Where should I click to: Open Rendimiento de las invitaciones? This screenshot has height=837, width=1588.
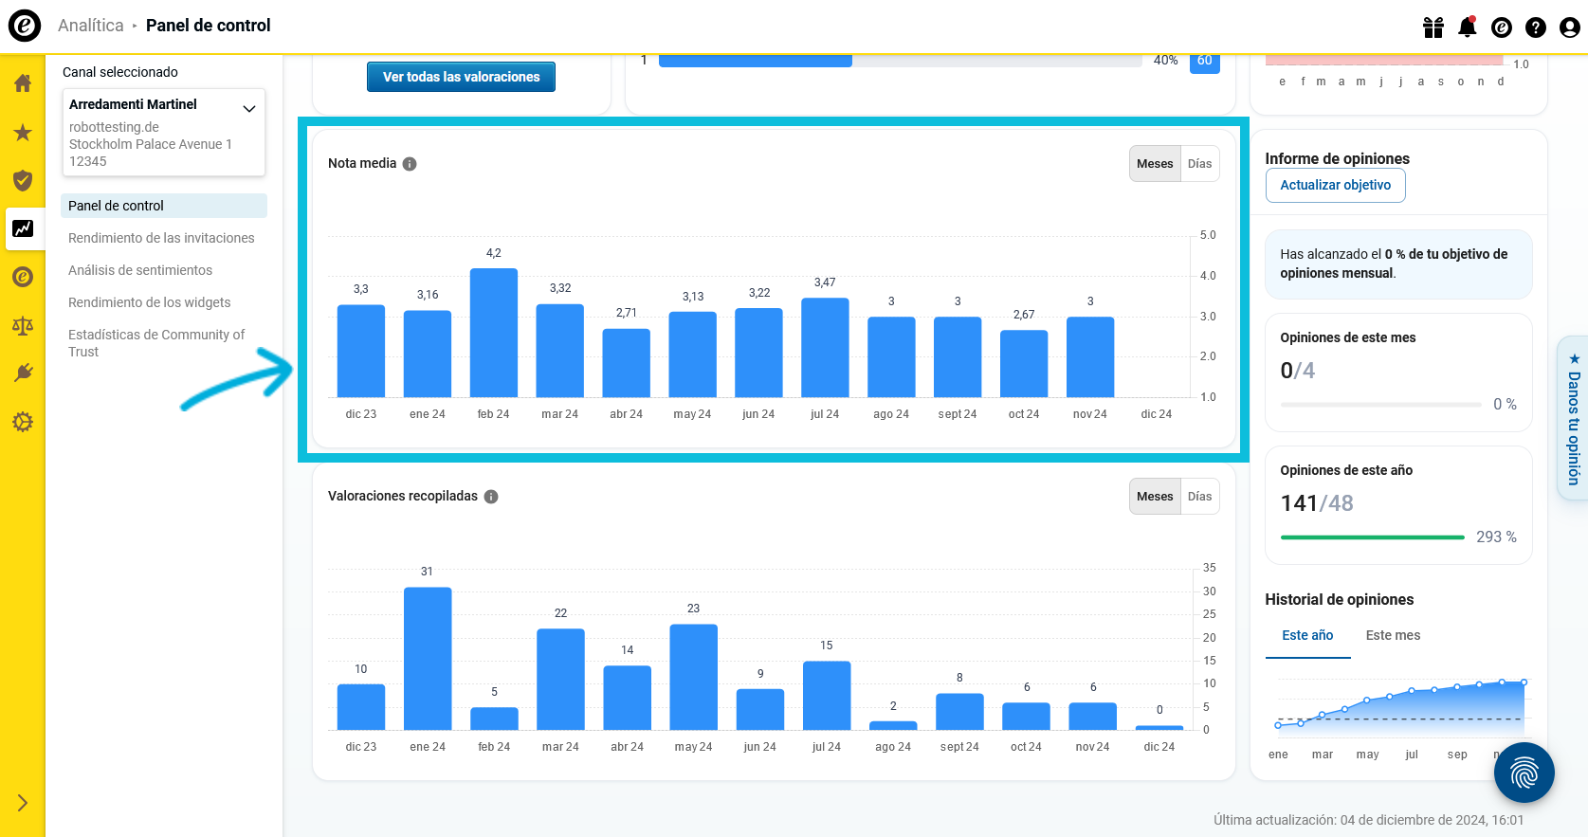[161, 238]
